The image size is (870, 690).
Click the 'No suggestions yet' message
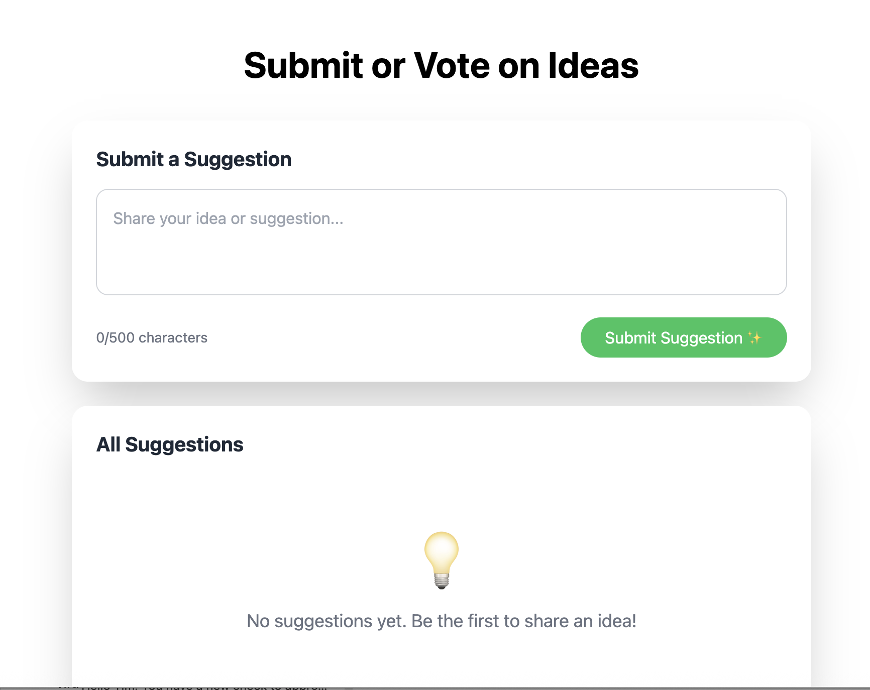[x=442, y=621]
